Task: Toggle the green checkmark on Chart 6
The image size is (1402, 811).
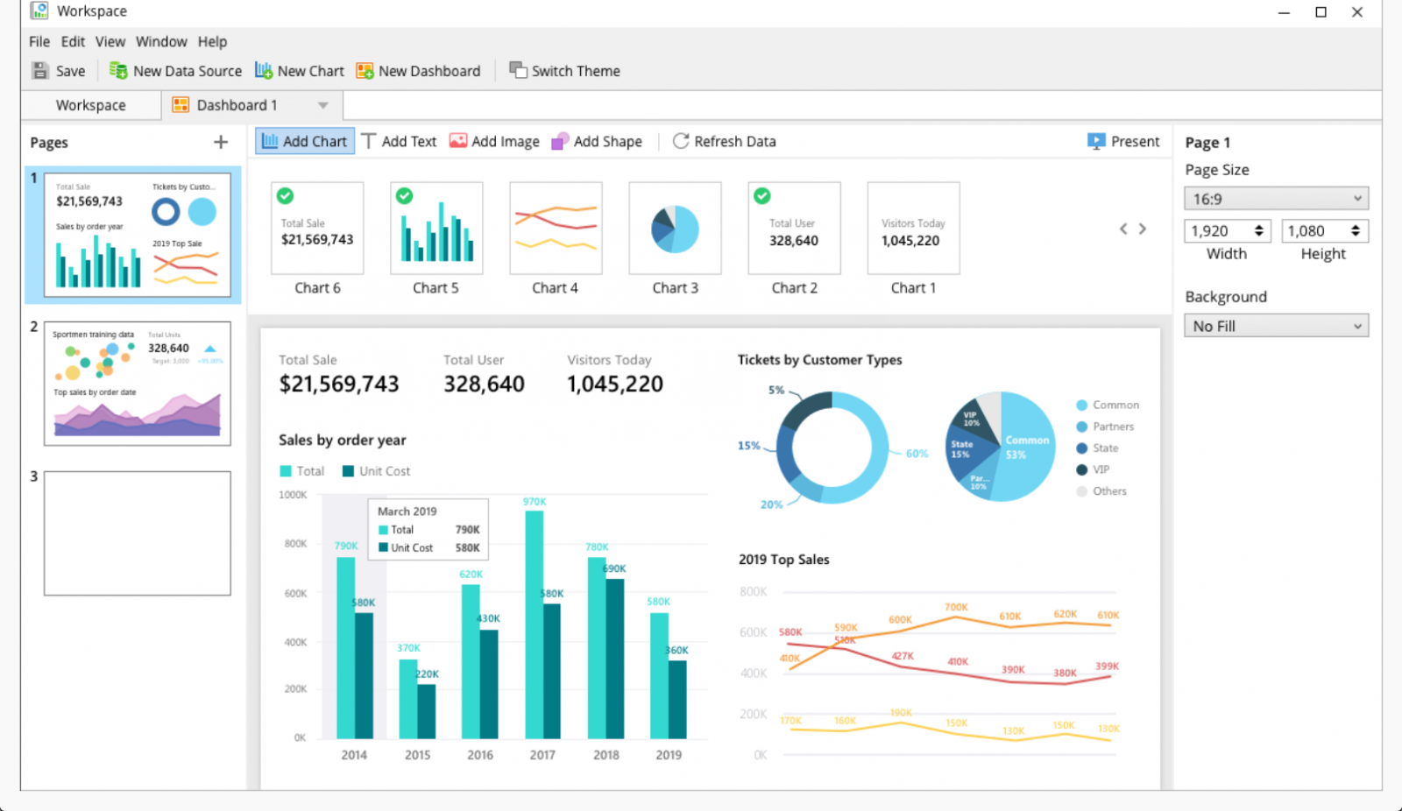Action: pyautogui.click(x=286, y=196)
